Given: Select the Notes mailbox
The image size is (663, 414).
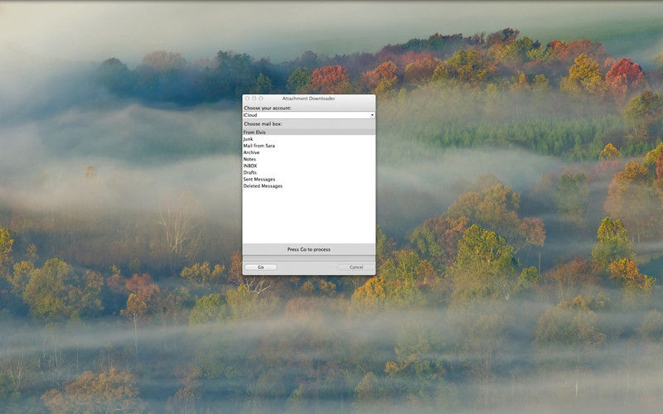Looking at the screenshot, I should coord(249,159).
